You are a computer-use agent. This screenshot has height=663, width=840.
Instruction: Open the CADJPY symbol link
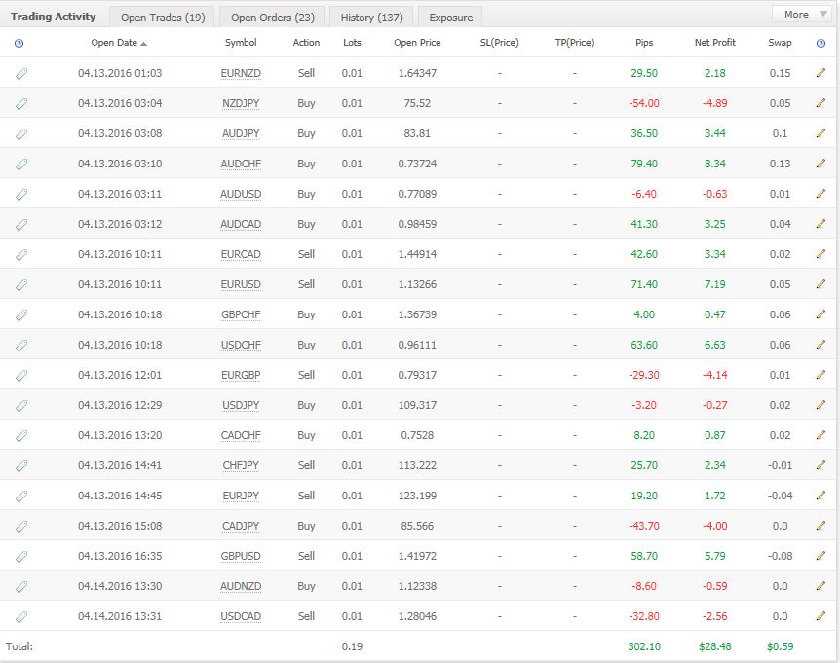(x=241, y=526)
